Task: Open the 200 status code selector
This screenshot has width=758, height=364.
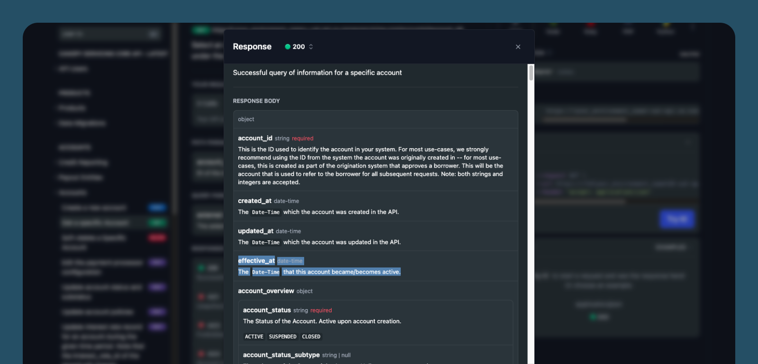Action: [x=299, y=47]
